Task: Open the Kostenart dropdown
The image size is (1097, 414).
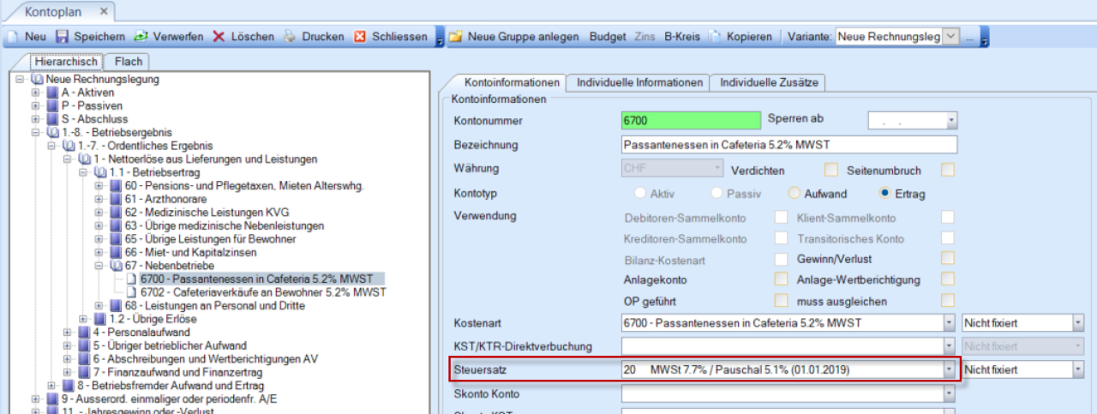Action: point(949,322)
